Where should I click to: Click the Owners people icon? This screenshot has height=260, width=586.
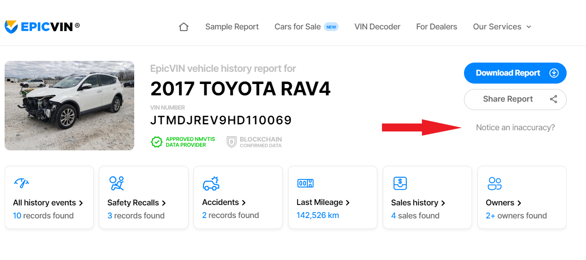coord(494,183)
